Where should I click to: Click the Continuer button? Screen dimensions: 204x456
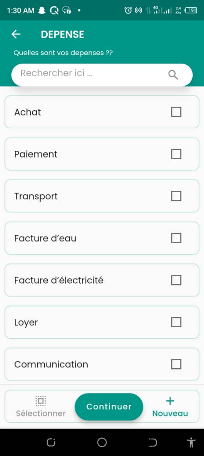pyautogui.click(x=109, y=407)
